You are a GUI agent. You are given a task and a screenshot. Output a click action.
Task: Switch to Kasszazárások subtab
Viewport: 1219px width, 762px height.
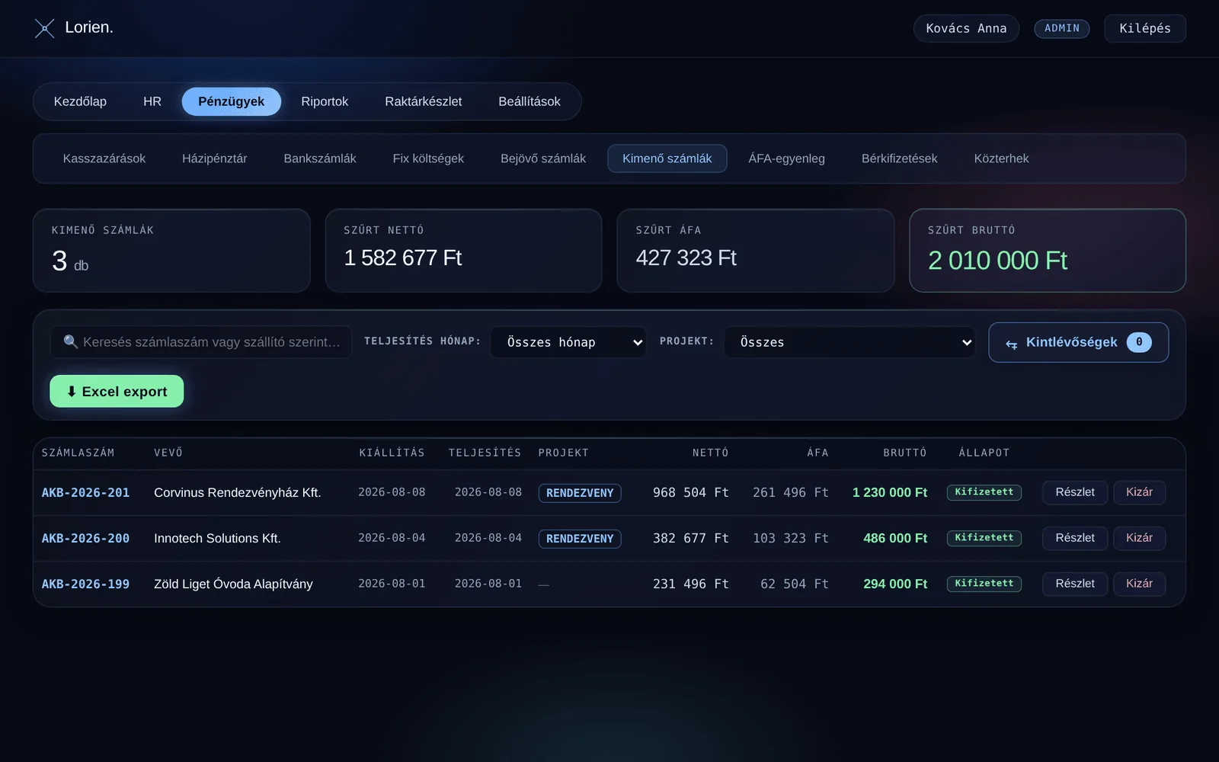click(x=104, y=158)
